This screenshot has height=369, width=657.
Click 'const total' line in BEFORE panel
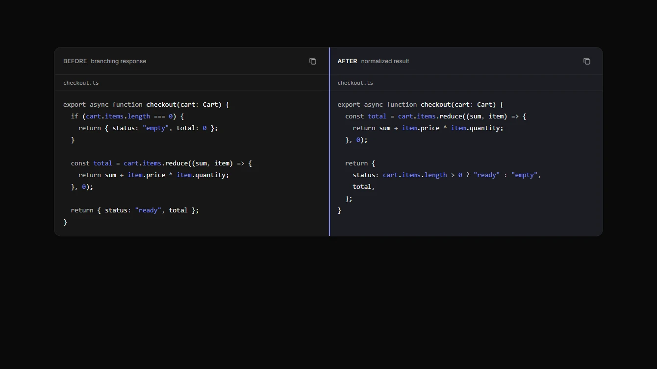[161, 163]
